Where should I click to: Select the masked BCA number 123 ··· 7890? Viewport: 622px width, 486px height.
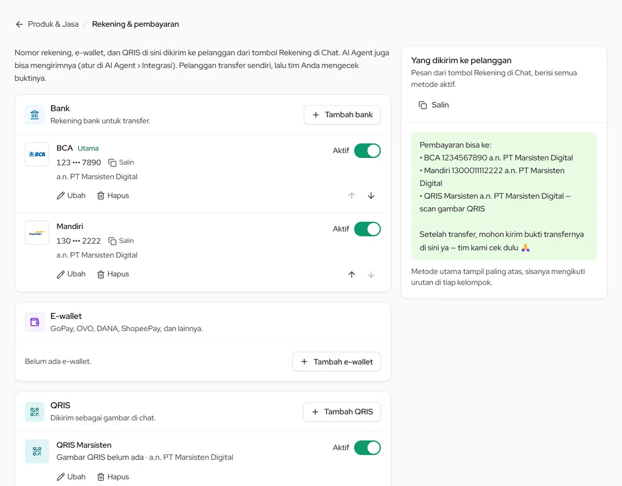(78, 163)
